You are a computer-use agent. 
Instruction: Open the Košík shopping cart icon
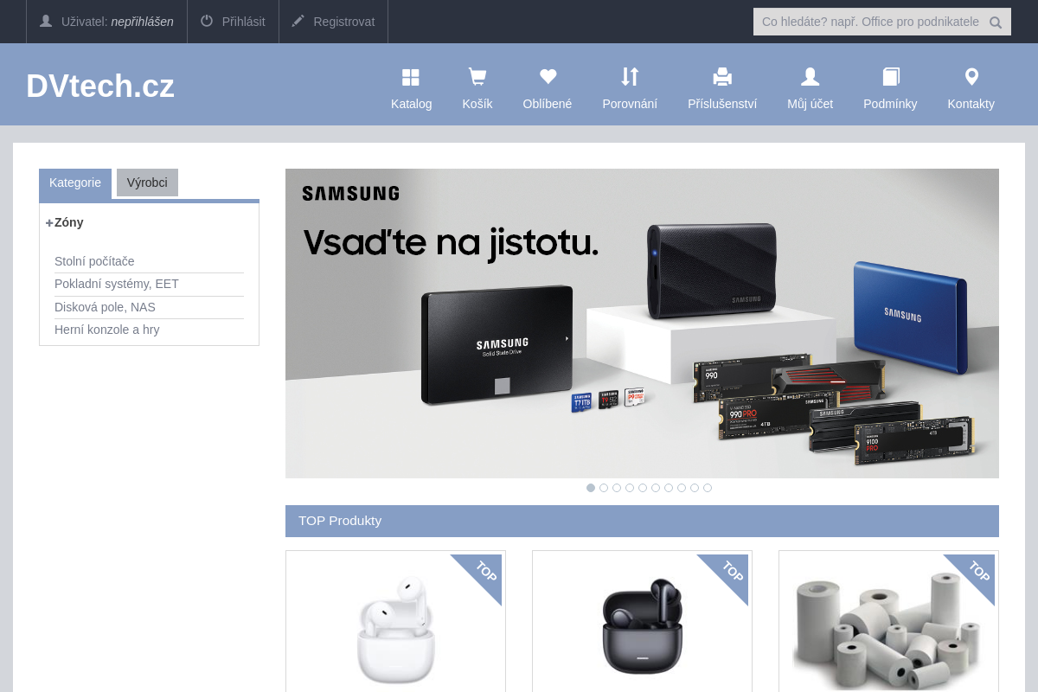[477, 77]
